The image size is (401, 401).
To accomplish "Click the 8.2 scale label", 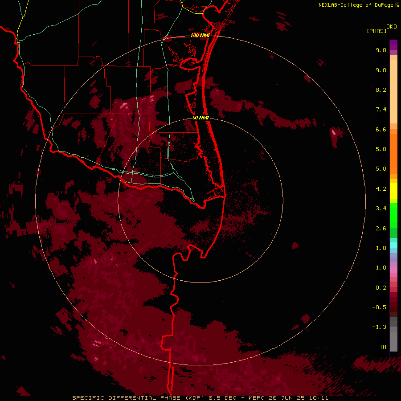I will pos(381,90).
